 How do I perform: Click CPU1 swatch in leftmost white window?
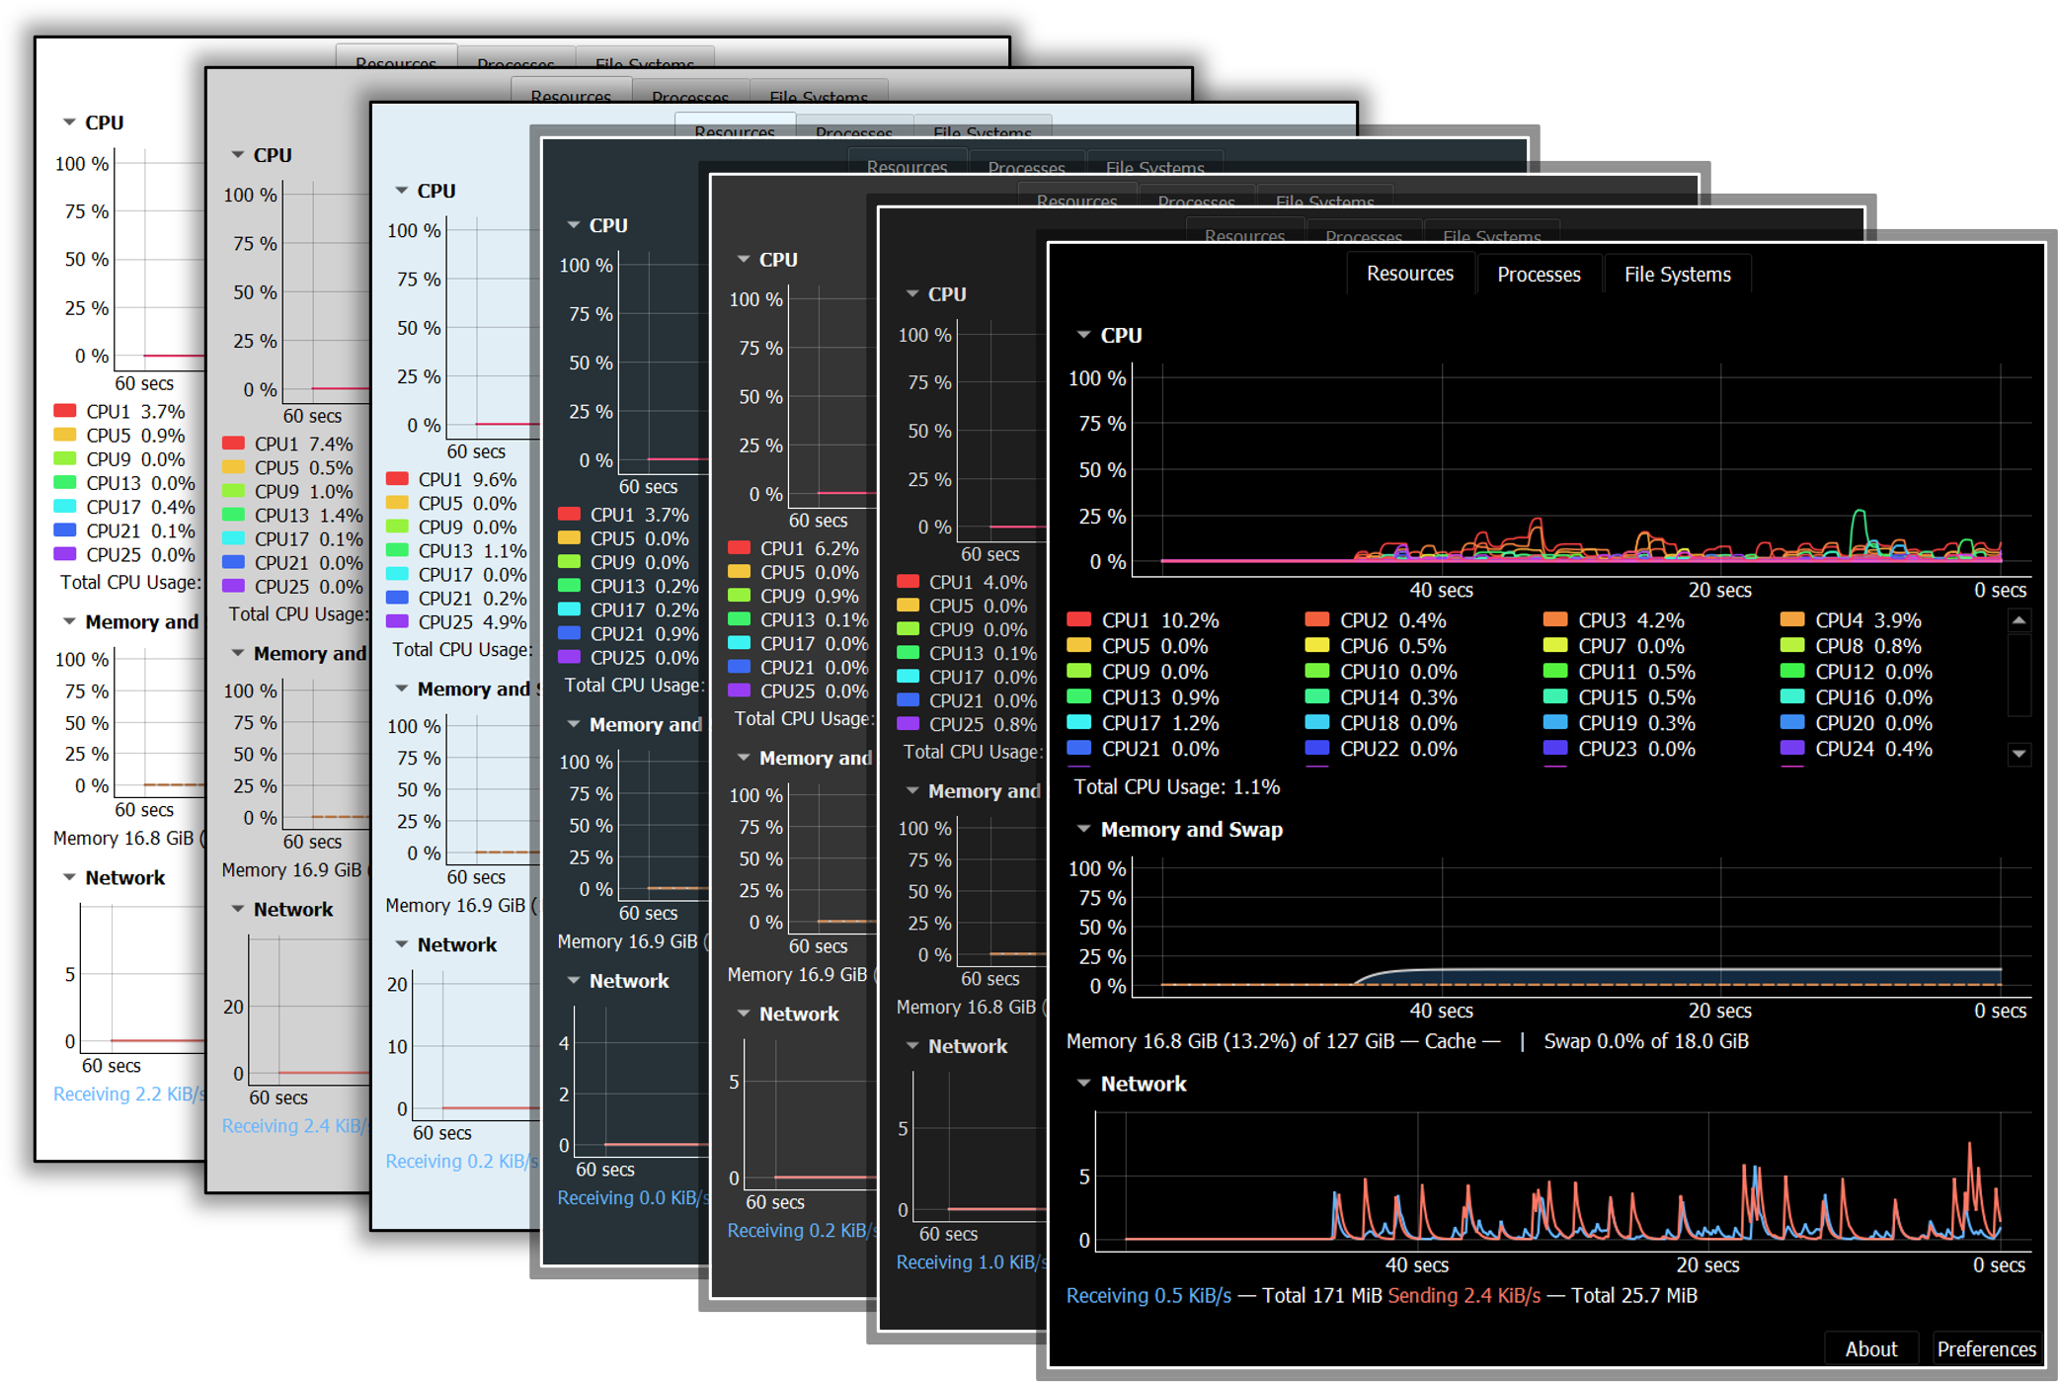coord(65,411)
